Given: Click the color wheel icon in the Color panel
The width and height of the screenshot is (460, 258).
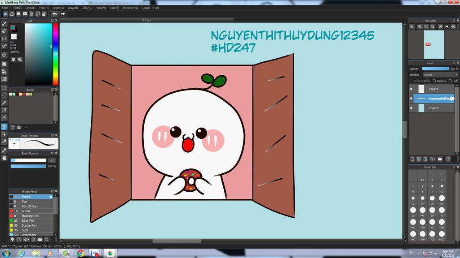Looking at the screenshot, I should coord(13,60).
